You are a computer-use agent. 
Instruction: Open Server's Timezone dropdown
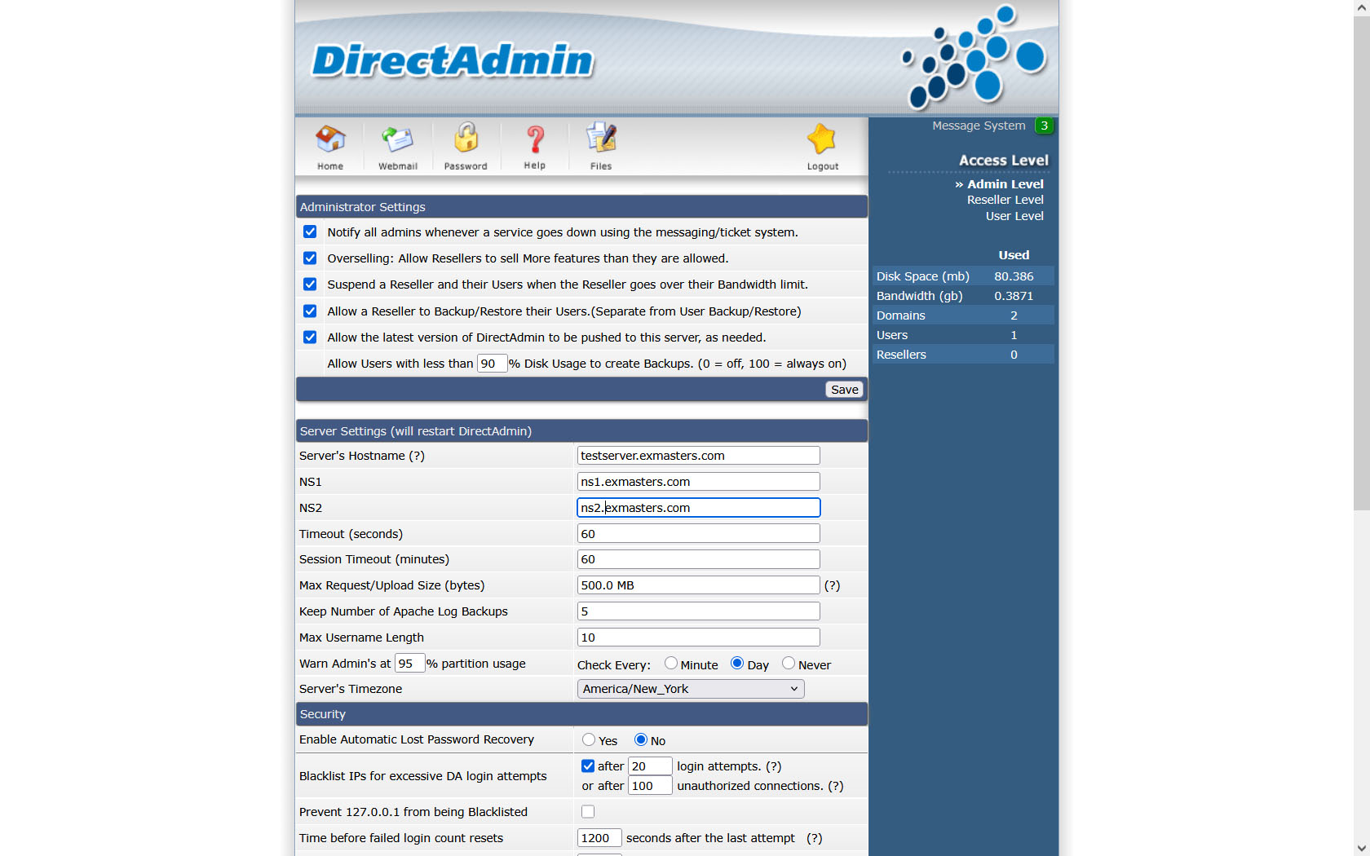pos(691,689)
